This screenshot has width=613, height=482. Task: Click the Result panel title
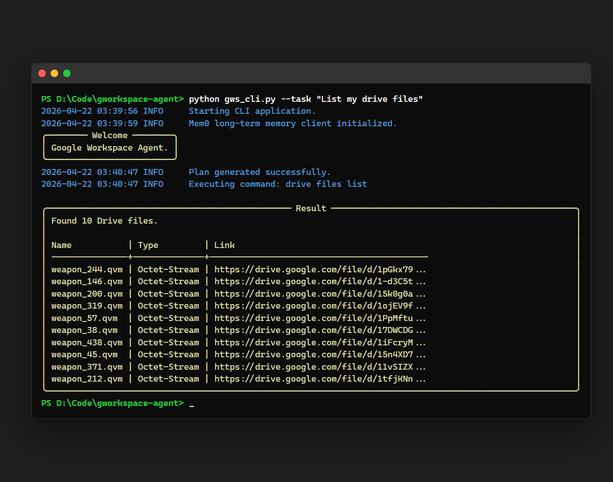(x=311, y=208)
